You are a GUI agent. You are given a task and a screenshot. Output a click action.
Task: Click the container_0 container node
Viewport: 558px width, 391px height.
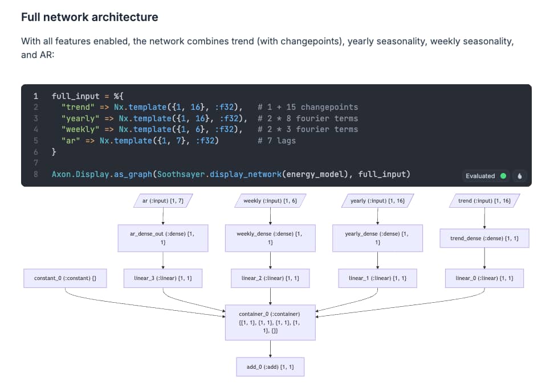(270, 322)
